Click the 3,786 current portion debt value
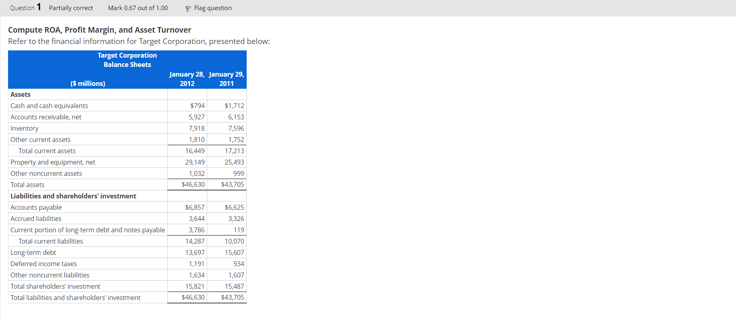The image size is (736, 321). [197, 230]
